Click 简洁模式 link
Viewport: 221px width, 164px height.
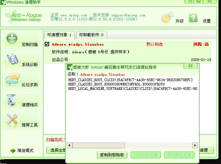point(26,151)
